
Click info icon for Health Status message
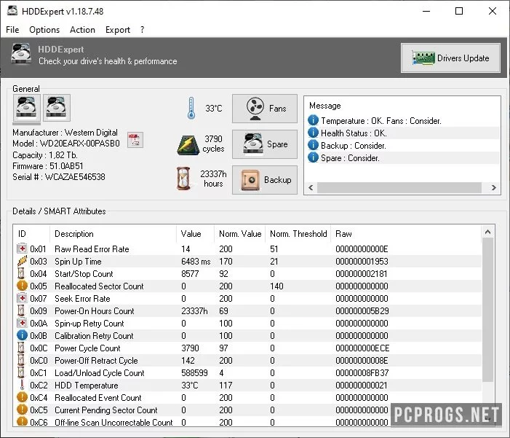tap(313, 133)
